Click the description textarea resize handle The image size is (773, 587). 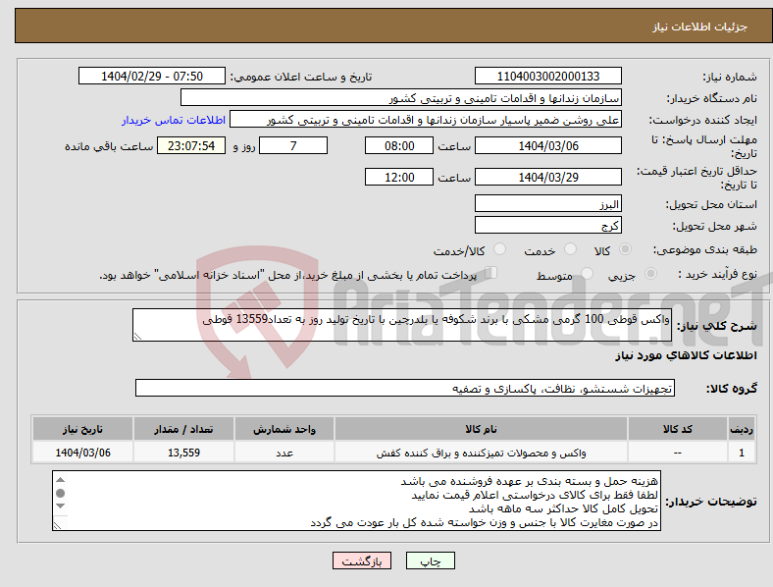tap(137, 337)
